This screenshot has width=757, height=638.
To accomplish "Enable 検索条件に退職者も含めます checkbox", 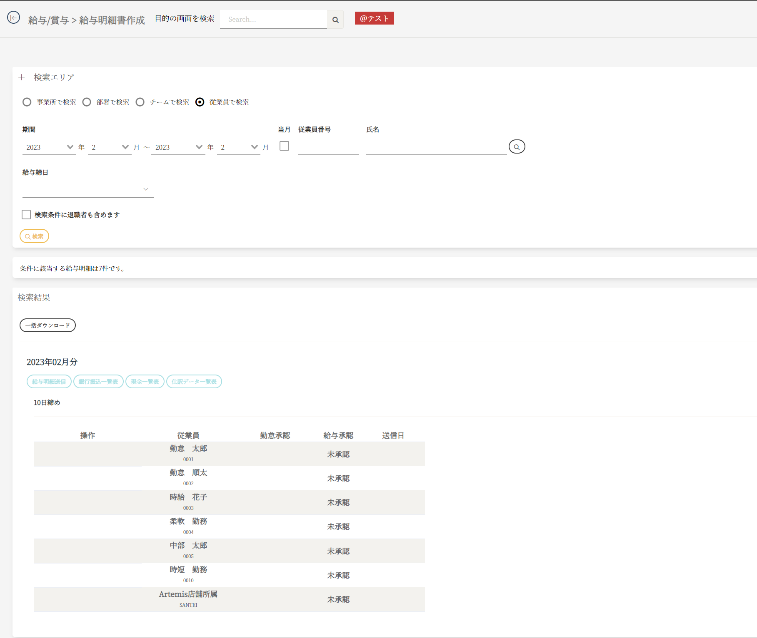I will point(26,215).
